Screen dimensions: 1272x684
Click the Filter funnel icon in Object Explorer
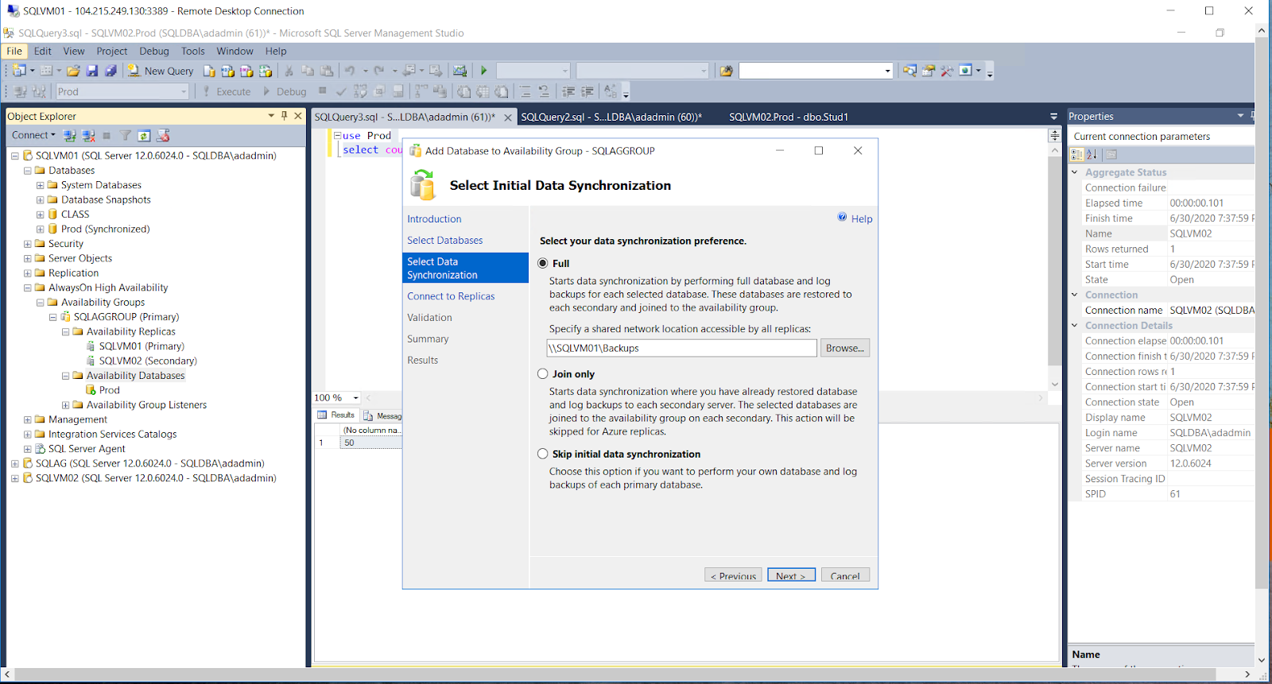(x=126, y=136)
